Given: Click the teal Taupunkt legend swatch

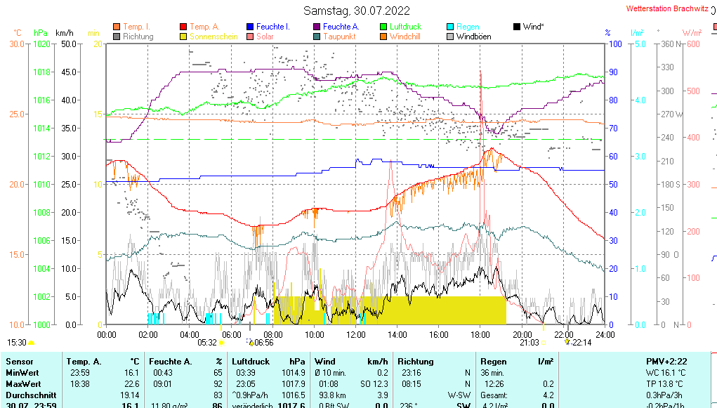Looking at the screenshot, I should 317,37.
